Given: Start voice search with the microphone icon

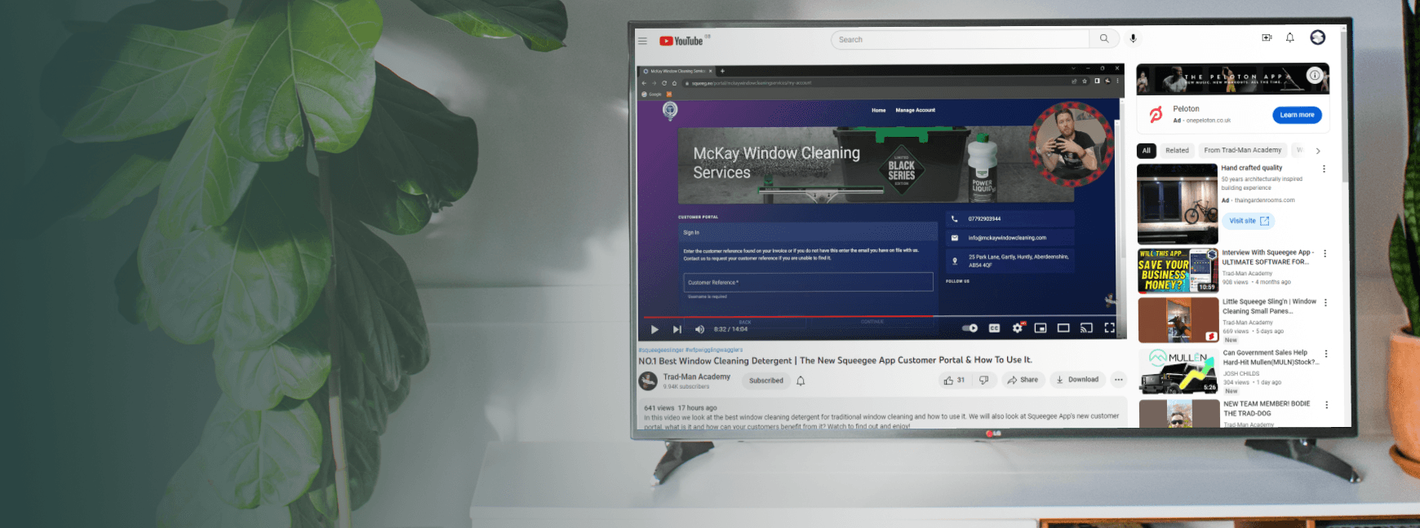Looking at the screenshot, I should tap(1133, 39).
